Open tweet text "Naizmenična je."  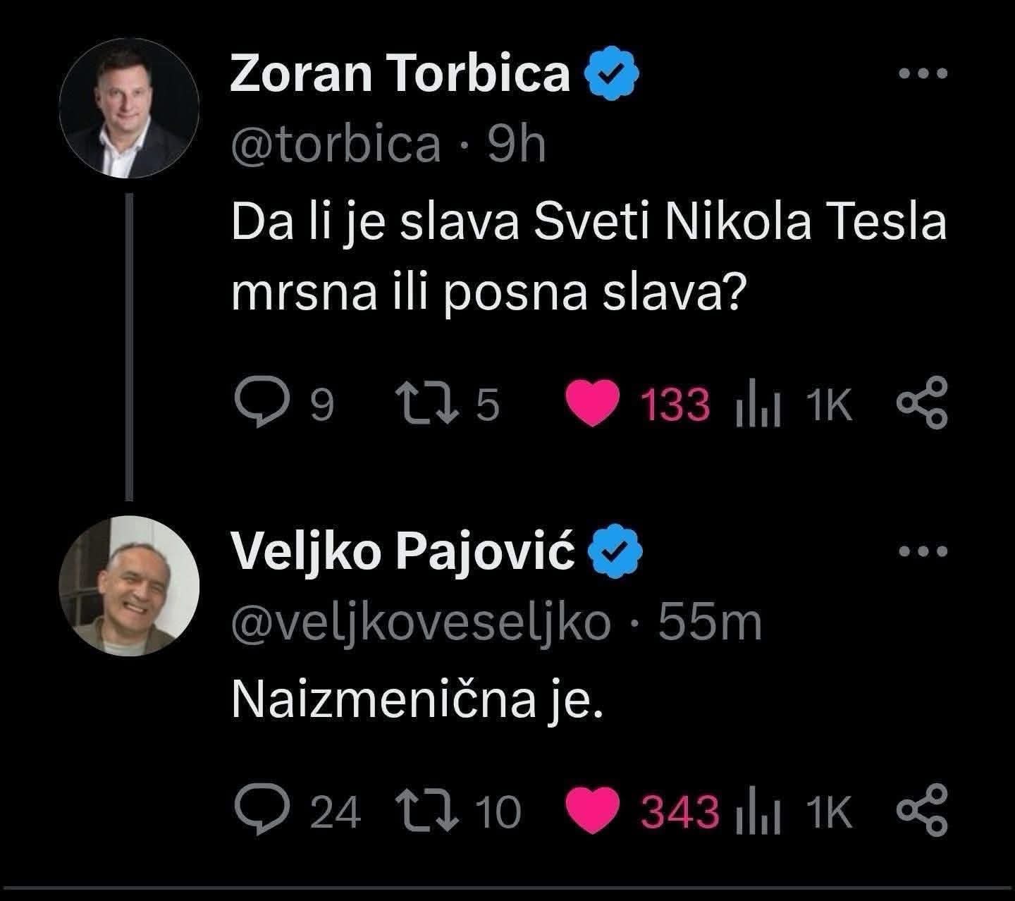point(418,699)
